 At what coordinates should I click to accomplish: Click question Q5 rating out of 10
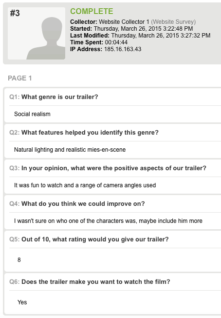(89, 239)
